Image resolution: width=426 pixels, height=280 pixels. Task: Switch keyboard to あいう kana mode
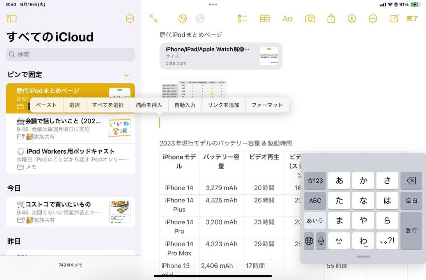[x=315, y=220]
